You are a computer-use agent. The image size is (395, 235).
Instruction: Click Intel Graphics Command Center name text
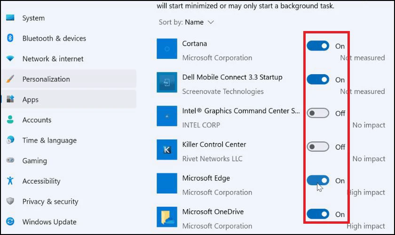[241, 111]
